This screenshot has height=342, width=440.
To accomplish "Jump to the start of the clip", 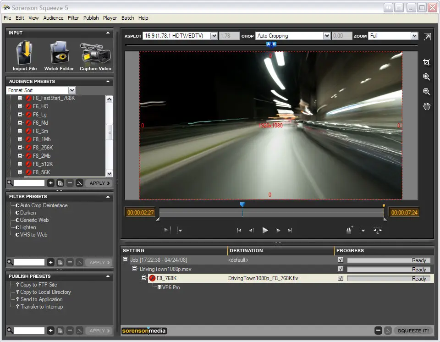I will (239, 231).
